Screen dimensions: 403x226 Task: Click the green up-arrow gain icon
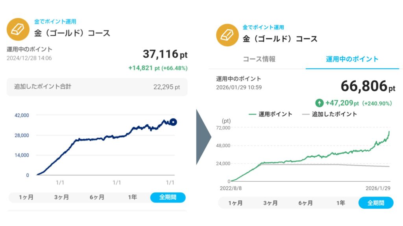(319, 103)
